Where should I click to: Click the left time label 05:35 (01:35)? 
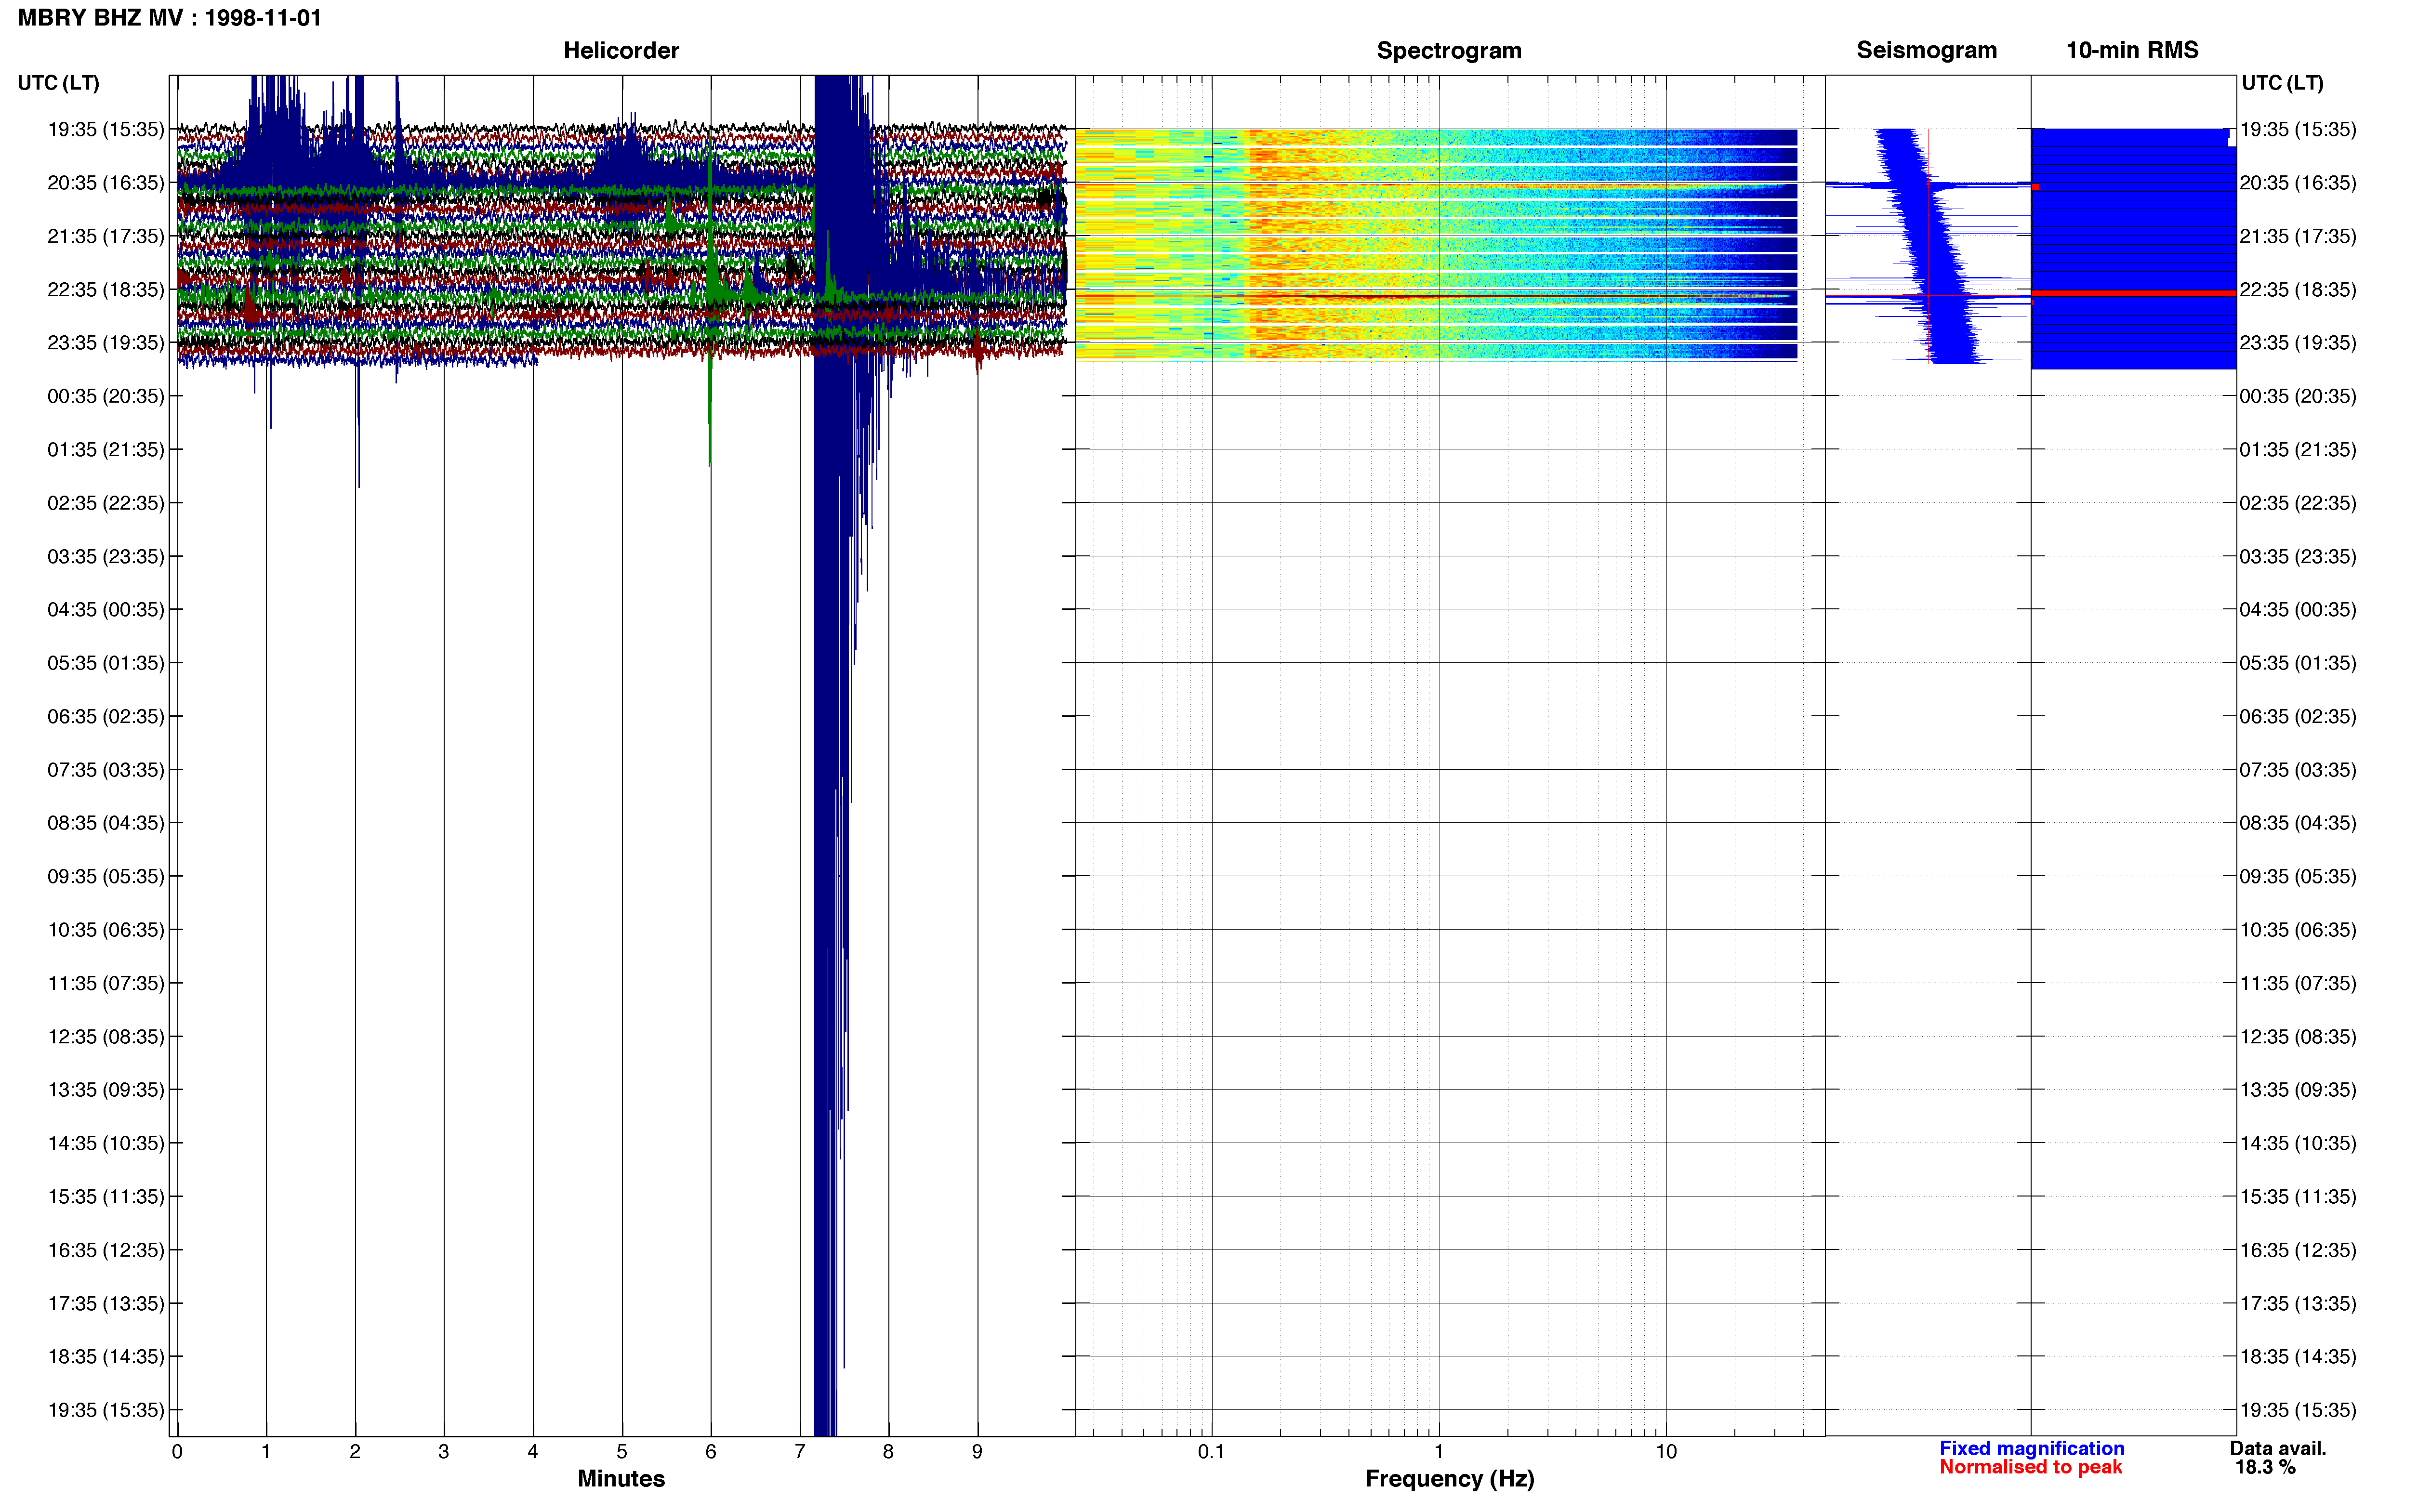(106, 663)
